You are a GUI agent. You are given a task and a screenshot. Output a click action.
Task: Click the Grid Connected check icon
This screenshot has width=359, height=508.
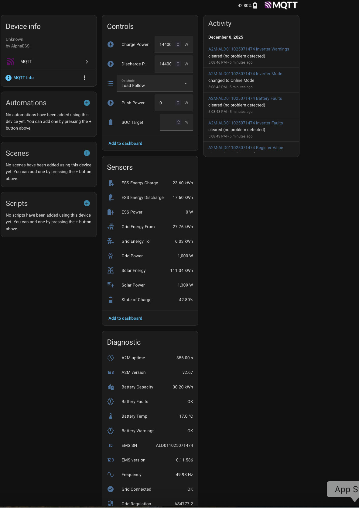coord(111,489)
